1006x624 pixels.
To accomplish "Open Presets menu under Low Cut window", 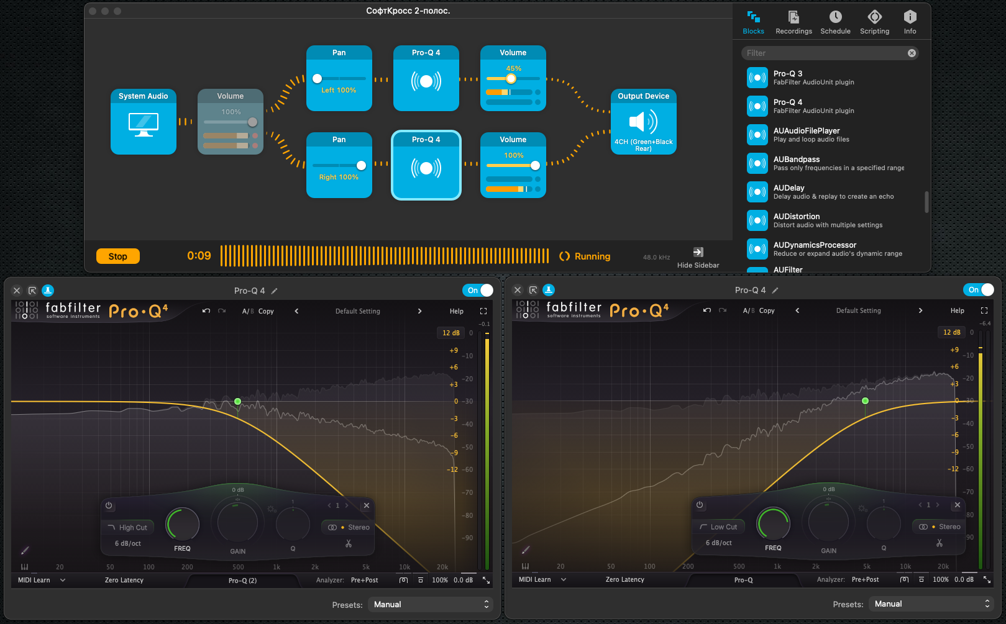I will pos(931,604).
